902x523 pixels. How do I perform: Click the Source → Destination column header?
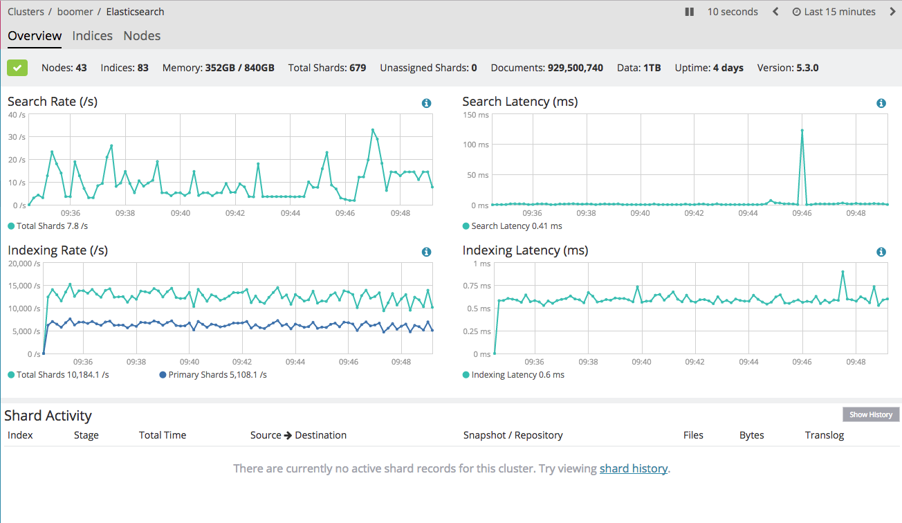(x=298, y=435)
